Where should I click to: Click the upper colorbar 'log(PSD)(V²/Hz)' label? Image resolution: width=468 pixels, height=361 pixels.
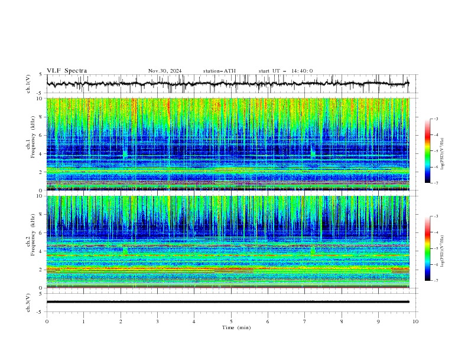443,154
